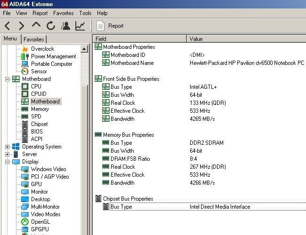Select the SPD memory icon
Screen dimensions: 306x235
[25, 117]
